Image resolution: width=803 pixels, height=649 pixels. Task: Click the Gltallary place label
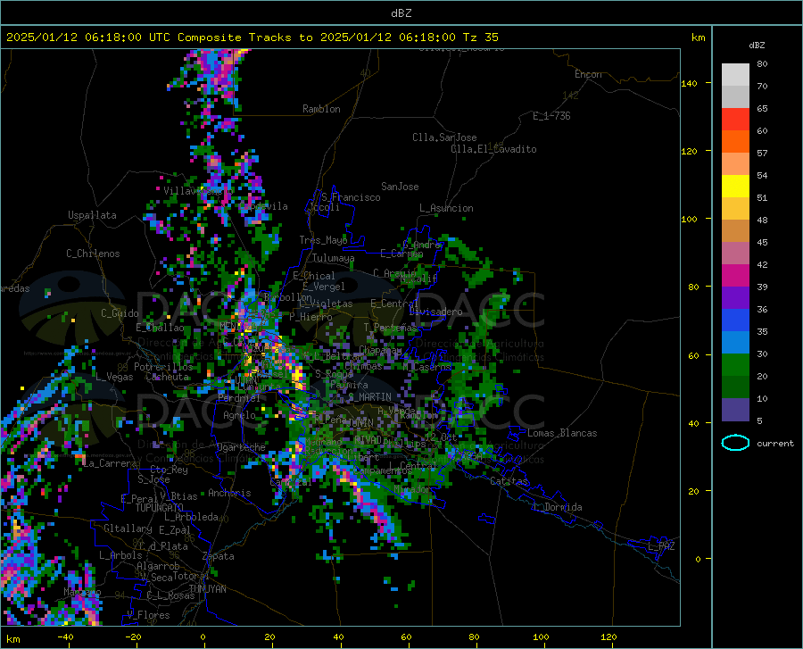(128, 528)
